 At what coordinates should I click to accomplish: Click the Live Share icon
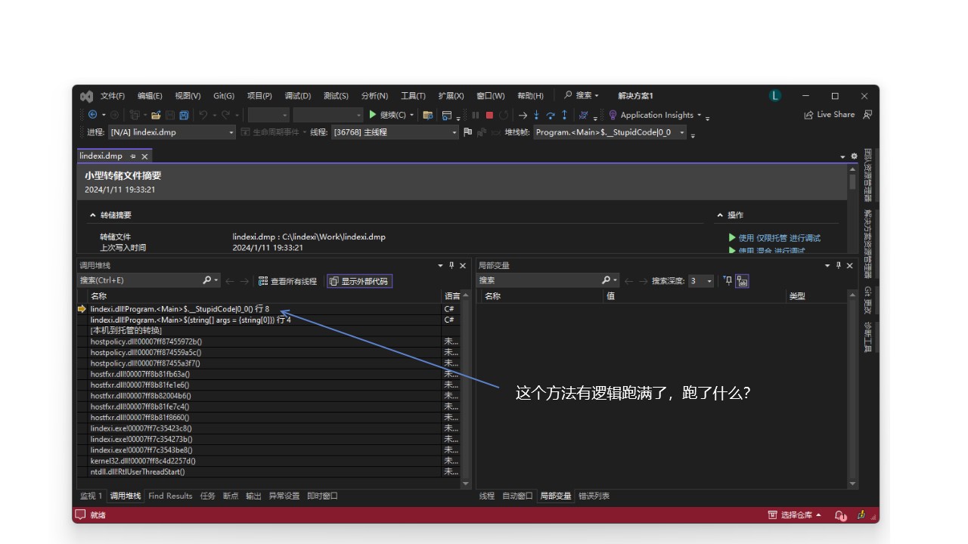point(809,115)
